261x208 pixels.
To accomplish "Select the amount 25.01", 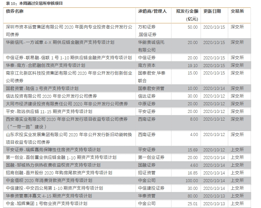I will (x=193, y=204).
